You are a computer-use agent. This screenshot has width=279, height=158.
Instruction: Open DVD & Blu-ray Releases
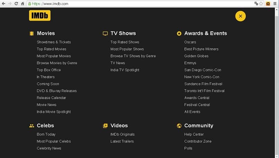point(57,91)
